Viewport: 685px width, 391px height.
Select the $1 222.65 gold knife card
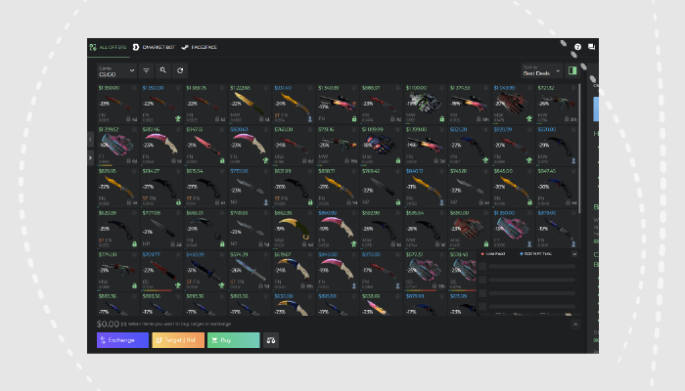click(x=249, y=104)
